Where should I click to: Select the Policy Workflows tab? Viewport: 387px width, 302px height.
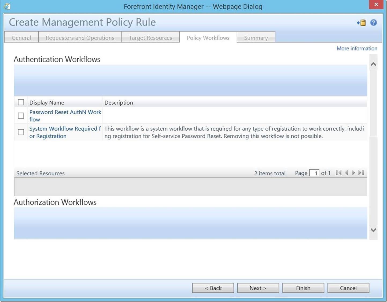(208, 38)
